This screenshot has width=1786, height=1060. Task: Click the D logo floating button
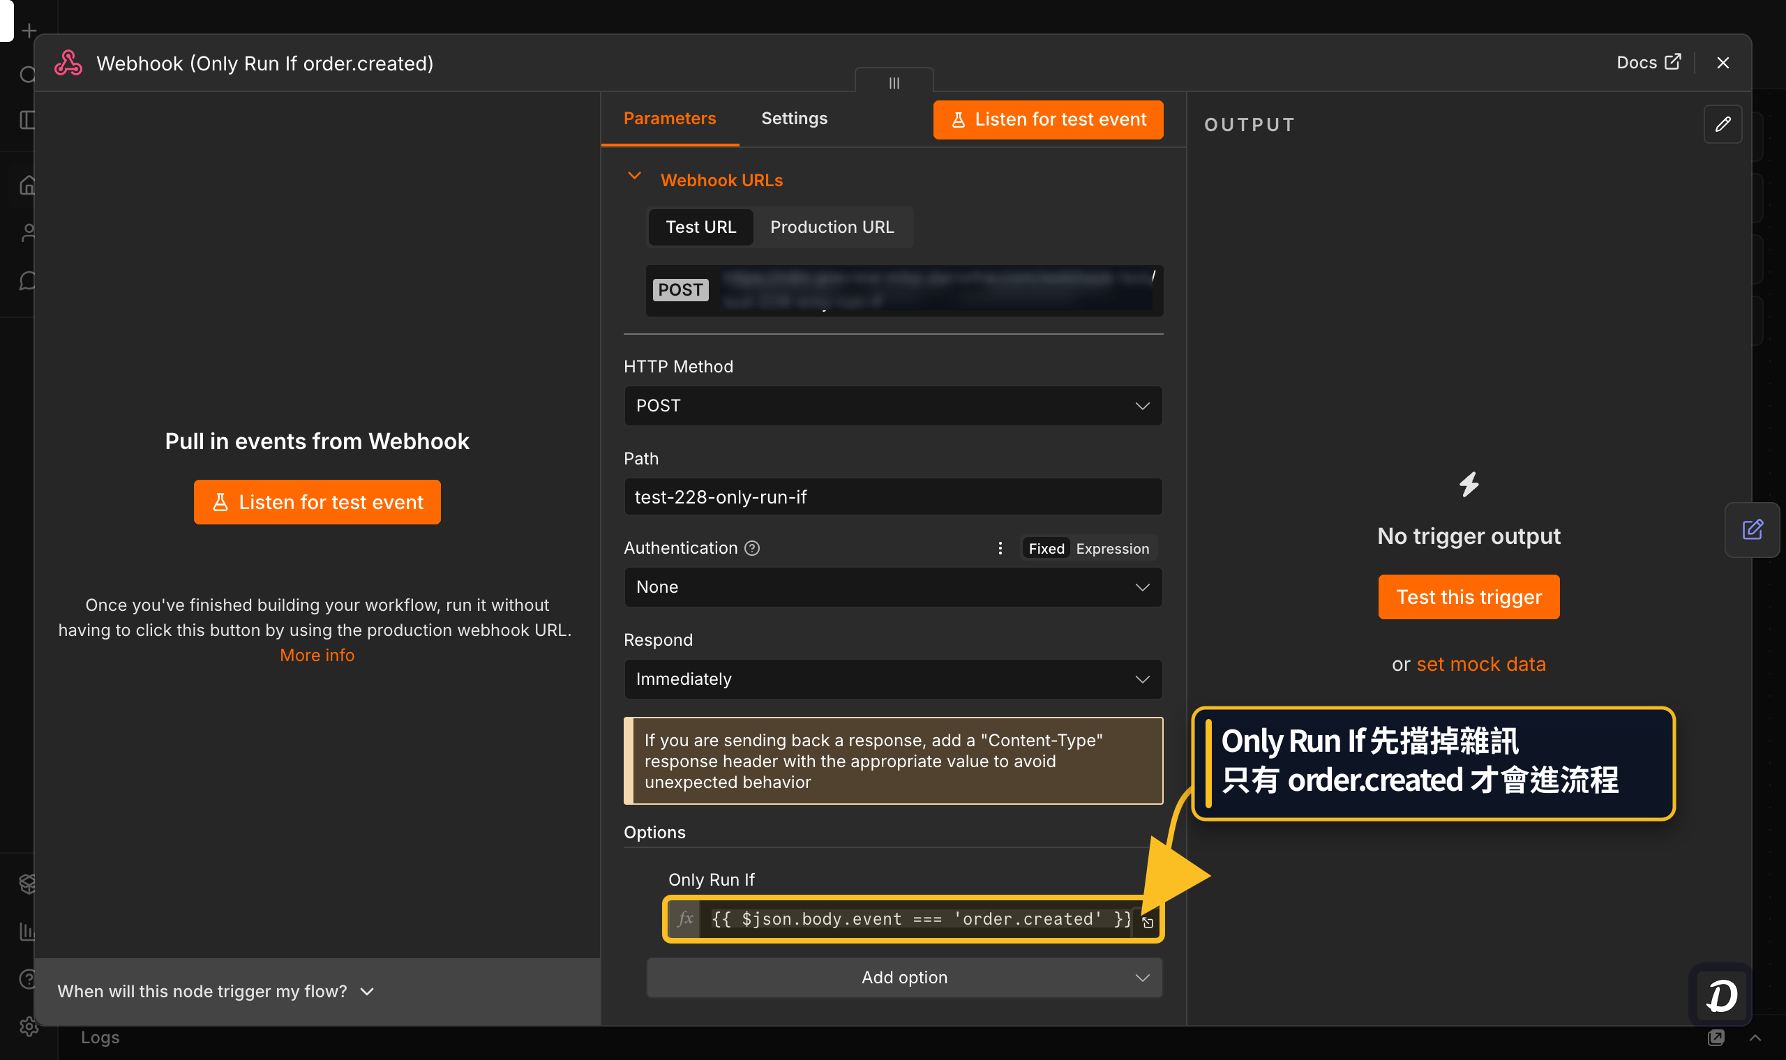pyautogui.click(x=1720, y=995)
